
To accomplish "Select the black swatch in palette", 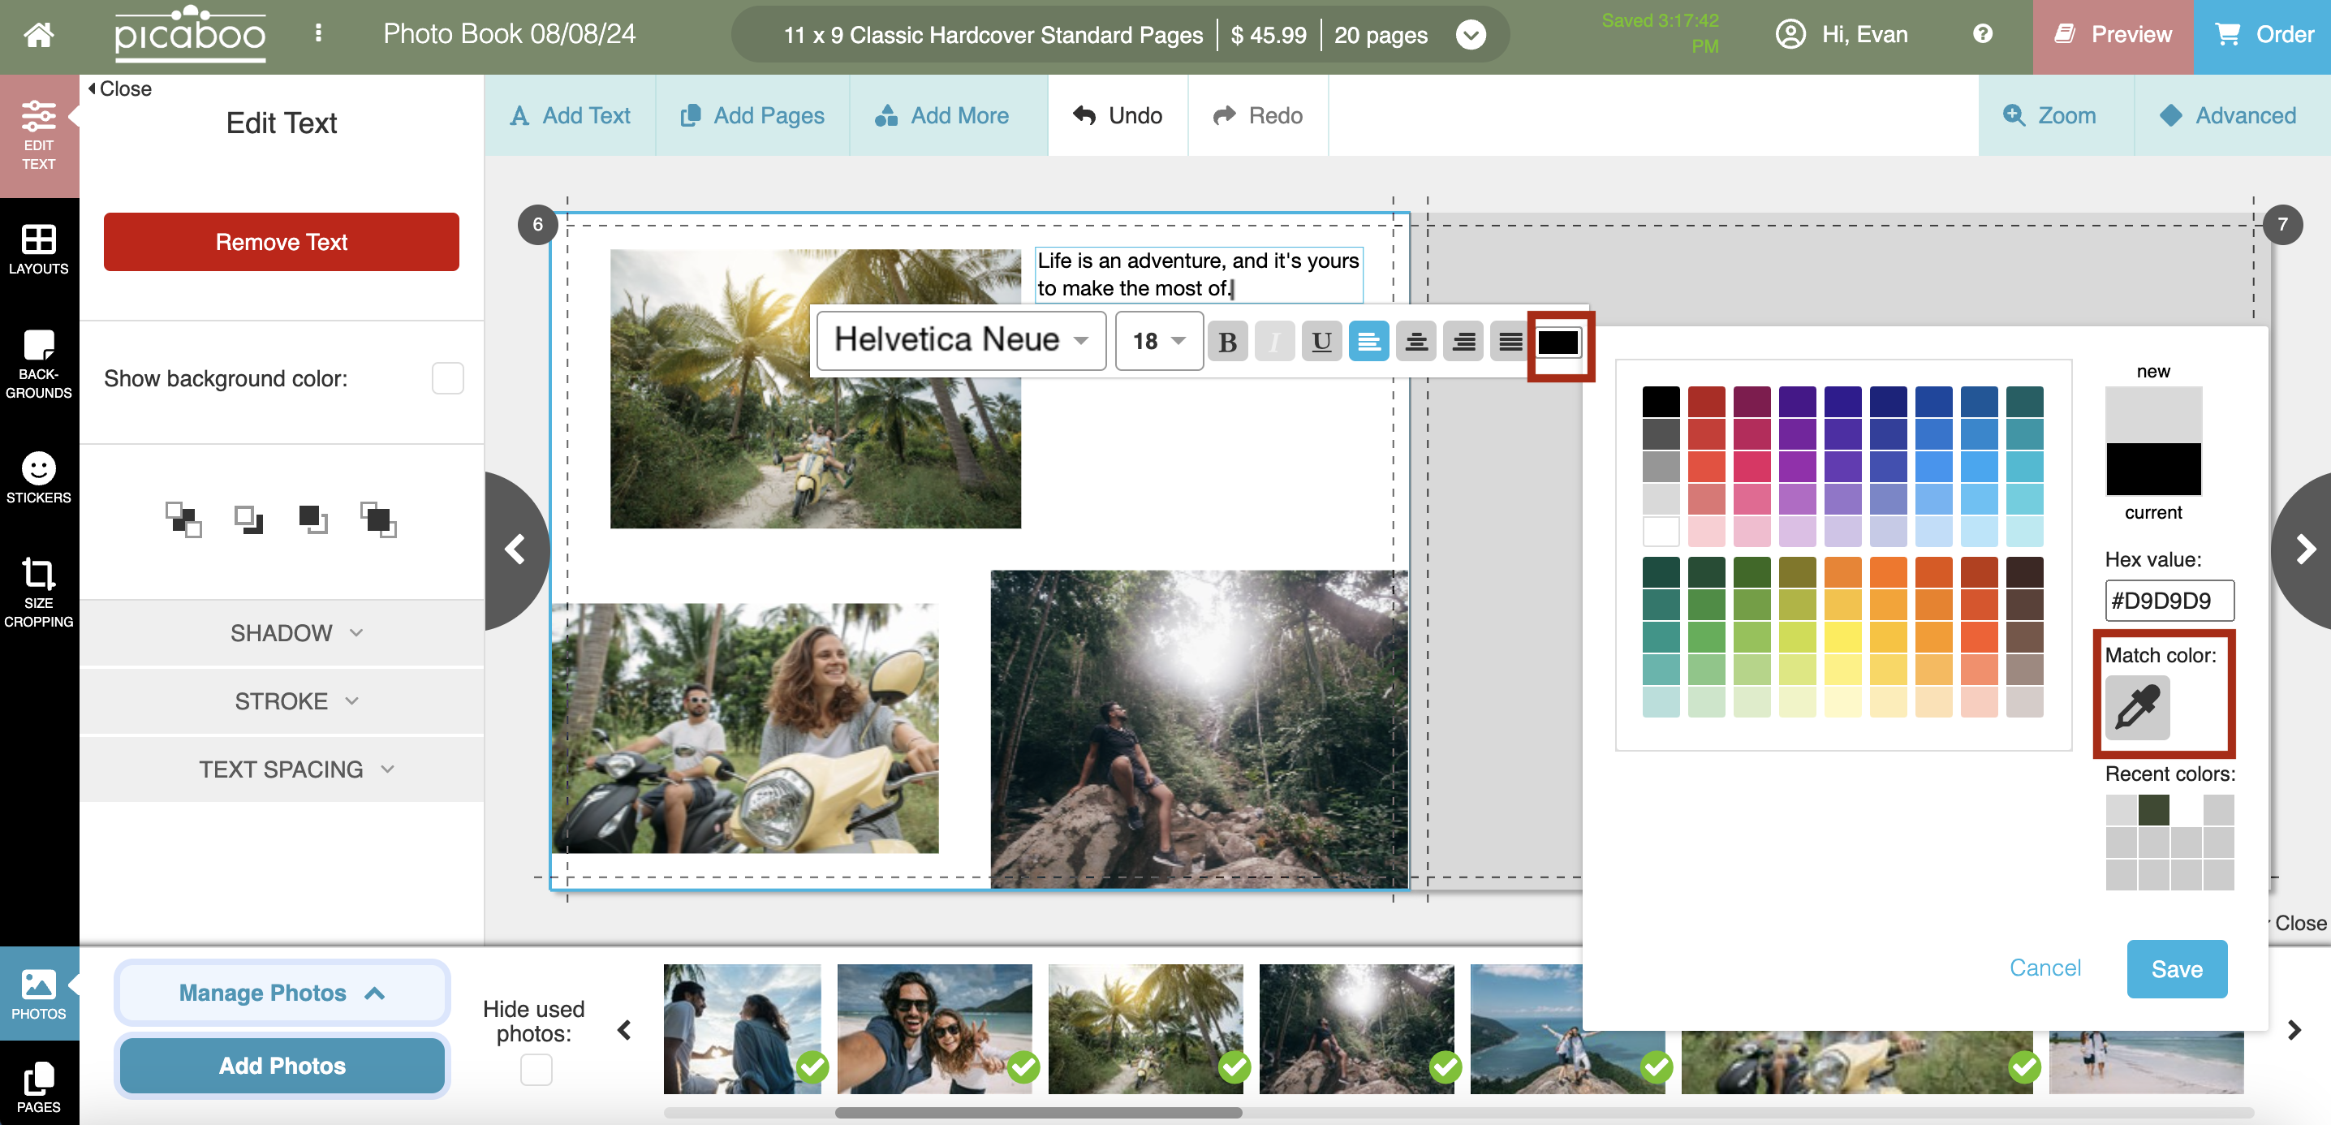I will tap(1661, 401).
